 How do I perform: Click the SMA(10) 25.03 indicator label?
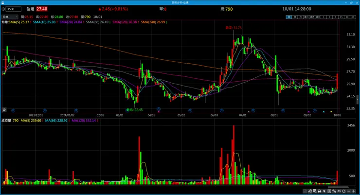(x=45, y=22)
